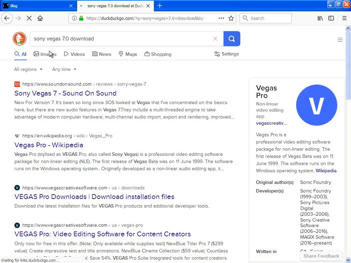This screenshot has width=351, height=263.
Task: Switch to Images results
Action: pos(45,54)
